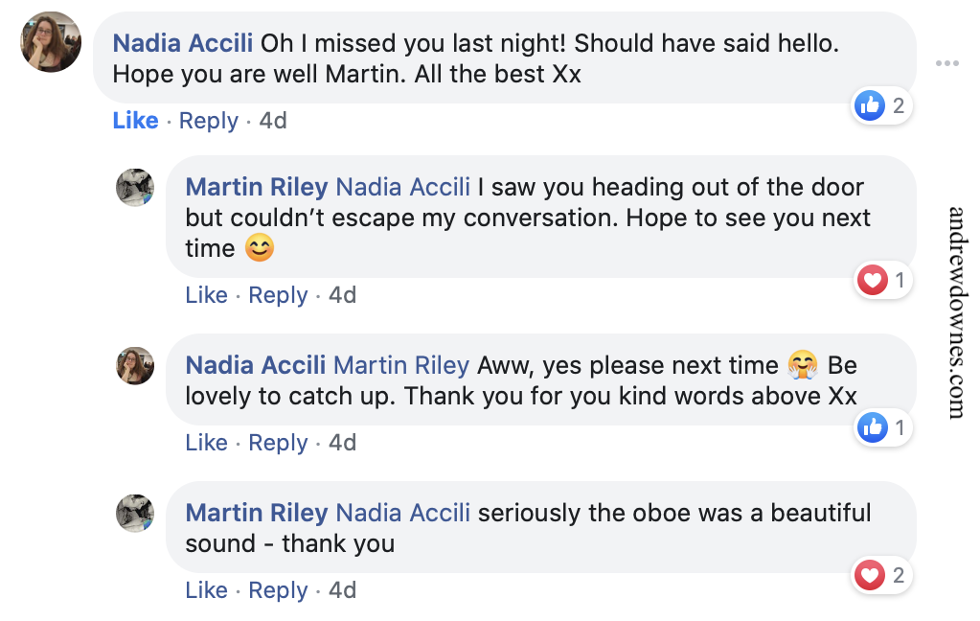Like Nadia's 'Aww, yes please' reply
The image size is (980, 621).
206,443
